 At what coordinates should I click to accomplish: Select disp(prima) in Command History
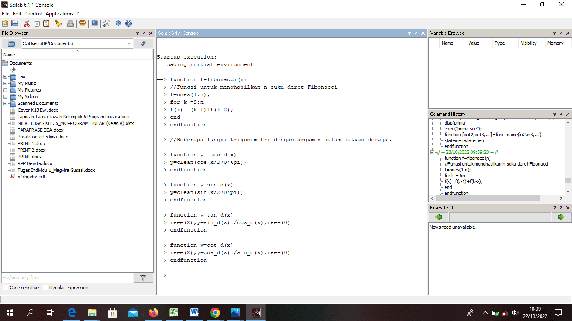(456, 123)
